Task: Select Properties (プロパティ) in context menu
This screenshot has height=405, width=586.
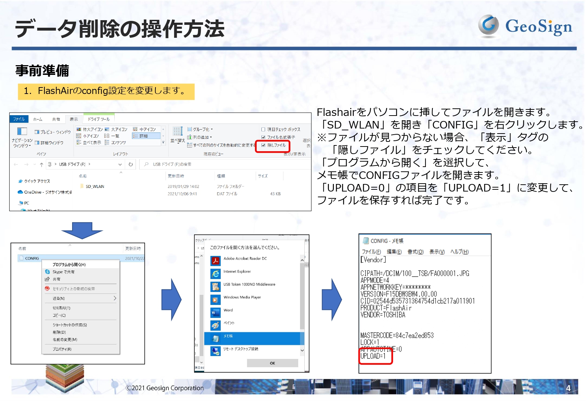Action: pos(81,349)
